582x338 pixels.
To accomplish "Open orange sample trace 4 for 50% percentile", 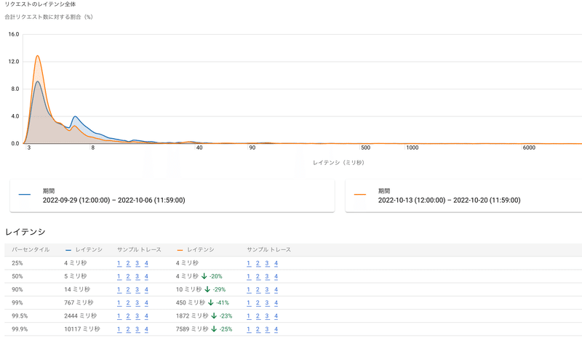I will [276, 276].
